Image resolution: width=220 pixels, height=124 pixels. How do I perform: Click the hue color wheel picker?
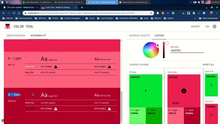151,50
